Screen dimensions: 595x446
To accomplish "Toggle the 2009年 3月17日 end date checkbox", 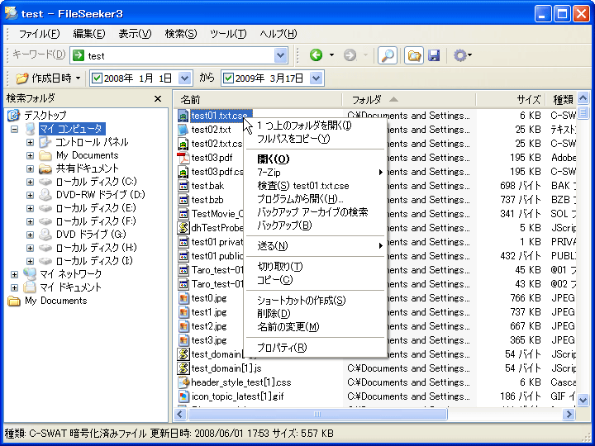I will pos(228,78).
